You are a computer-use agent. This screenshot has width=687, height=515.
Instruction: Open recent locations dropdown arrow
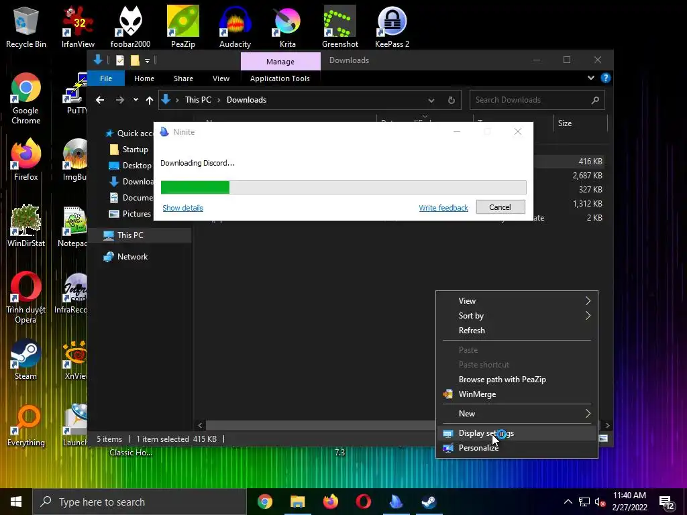point(136,100)
